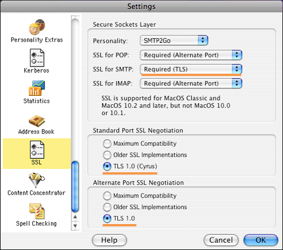This screenshot has width=283, height=250.
Task: Select the Spell Checking icon
Action: [37, 211]
